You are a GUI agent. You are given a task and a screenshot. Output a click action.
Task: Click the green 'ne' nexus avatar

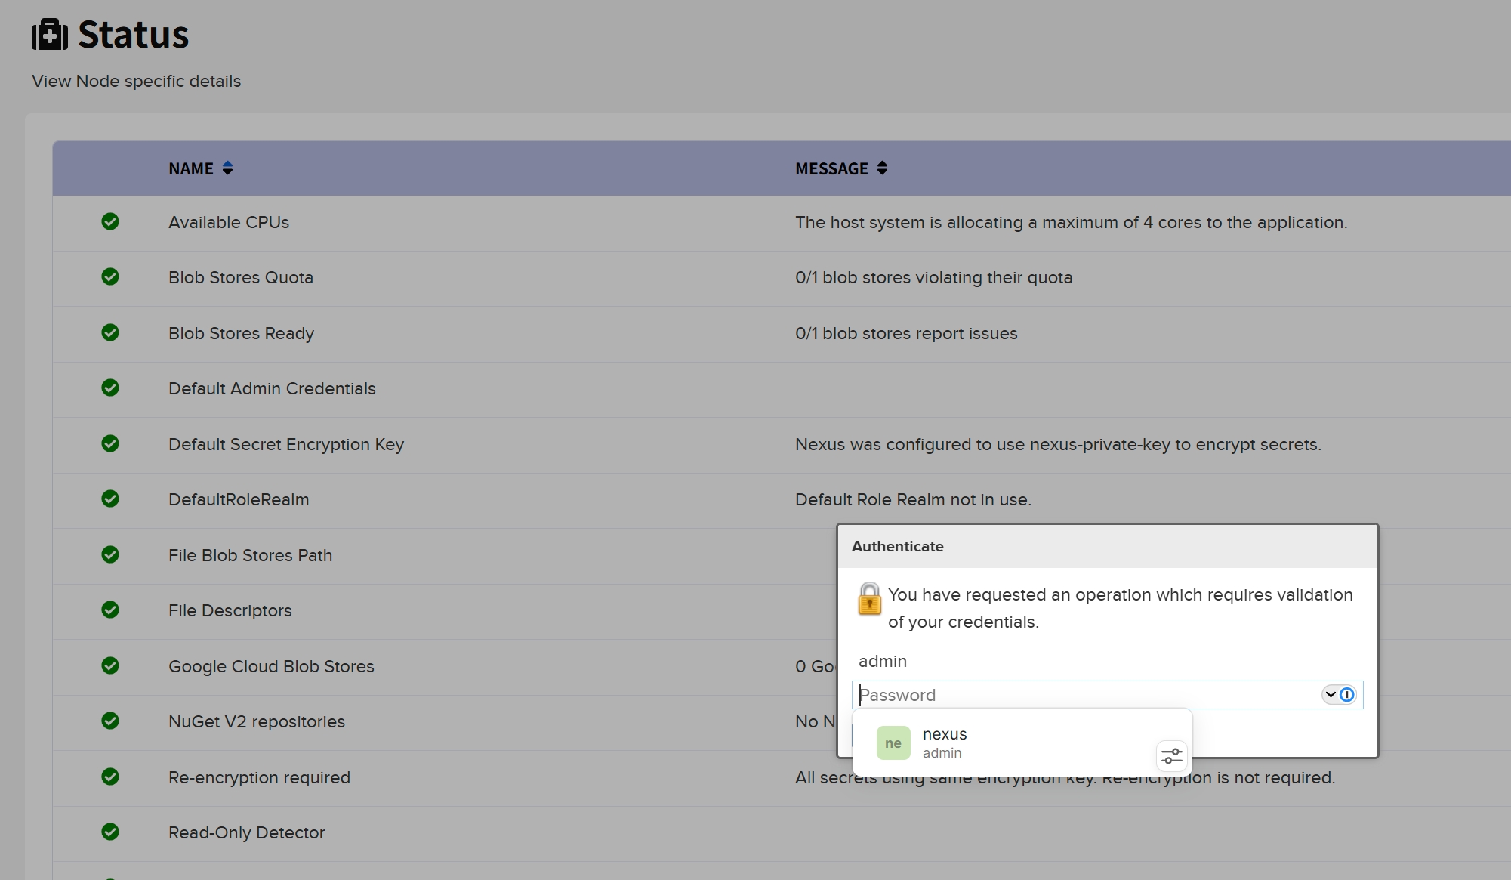[893, 743]
